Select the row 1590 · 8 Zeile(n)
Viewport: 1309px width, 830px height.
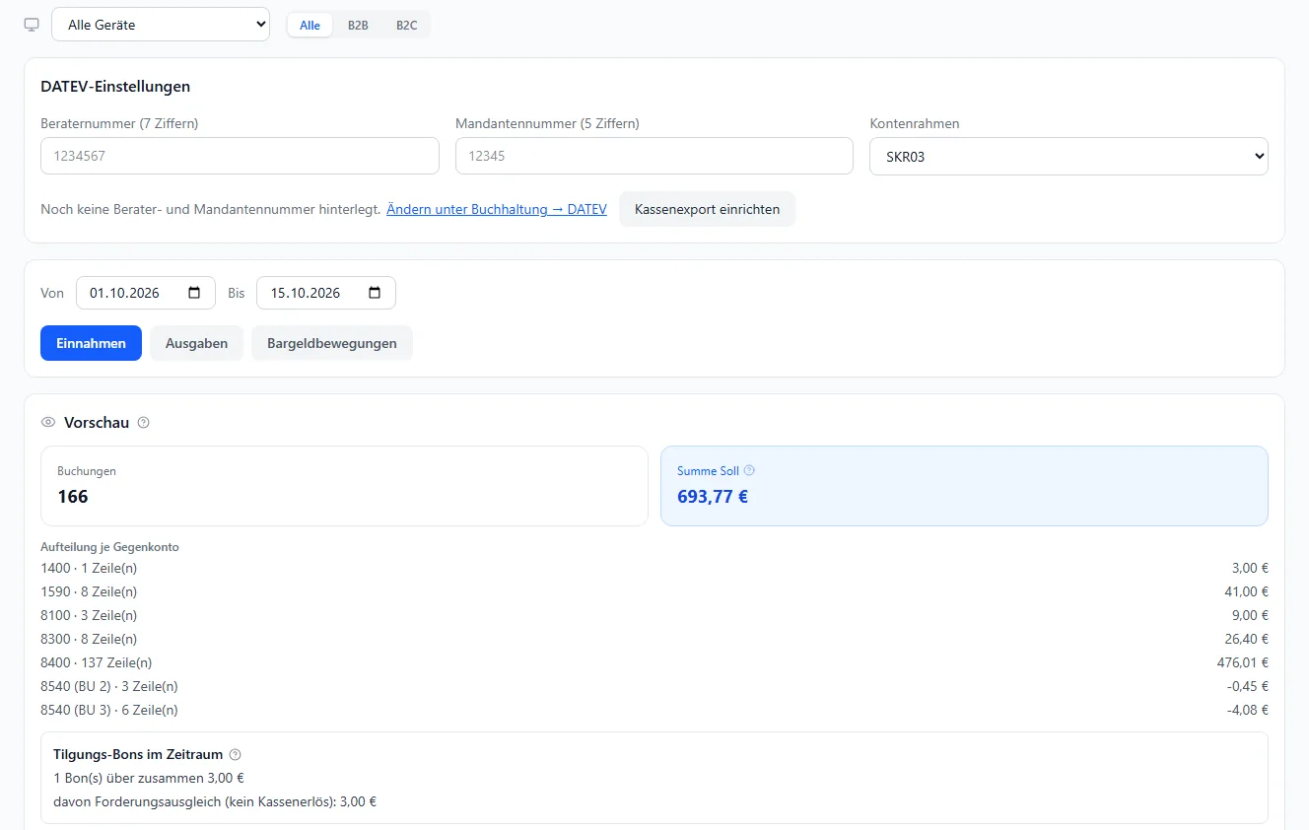point(654,591)
